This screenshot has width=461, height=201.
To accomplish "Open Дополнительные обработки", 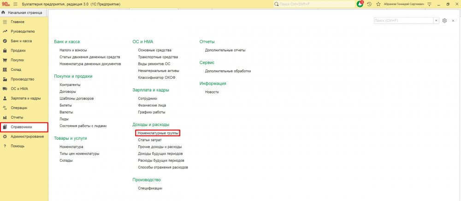I will [228, 71].
